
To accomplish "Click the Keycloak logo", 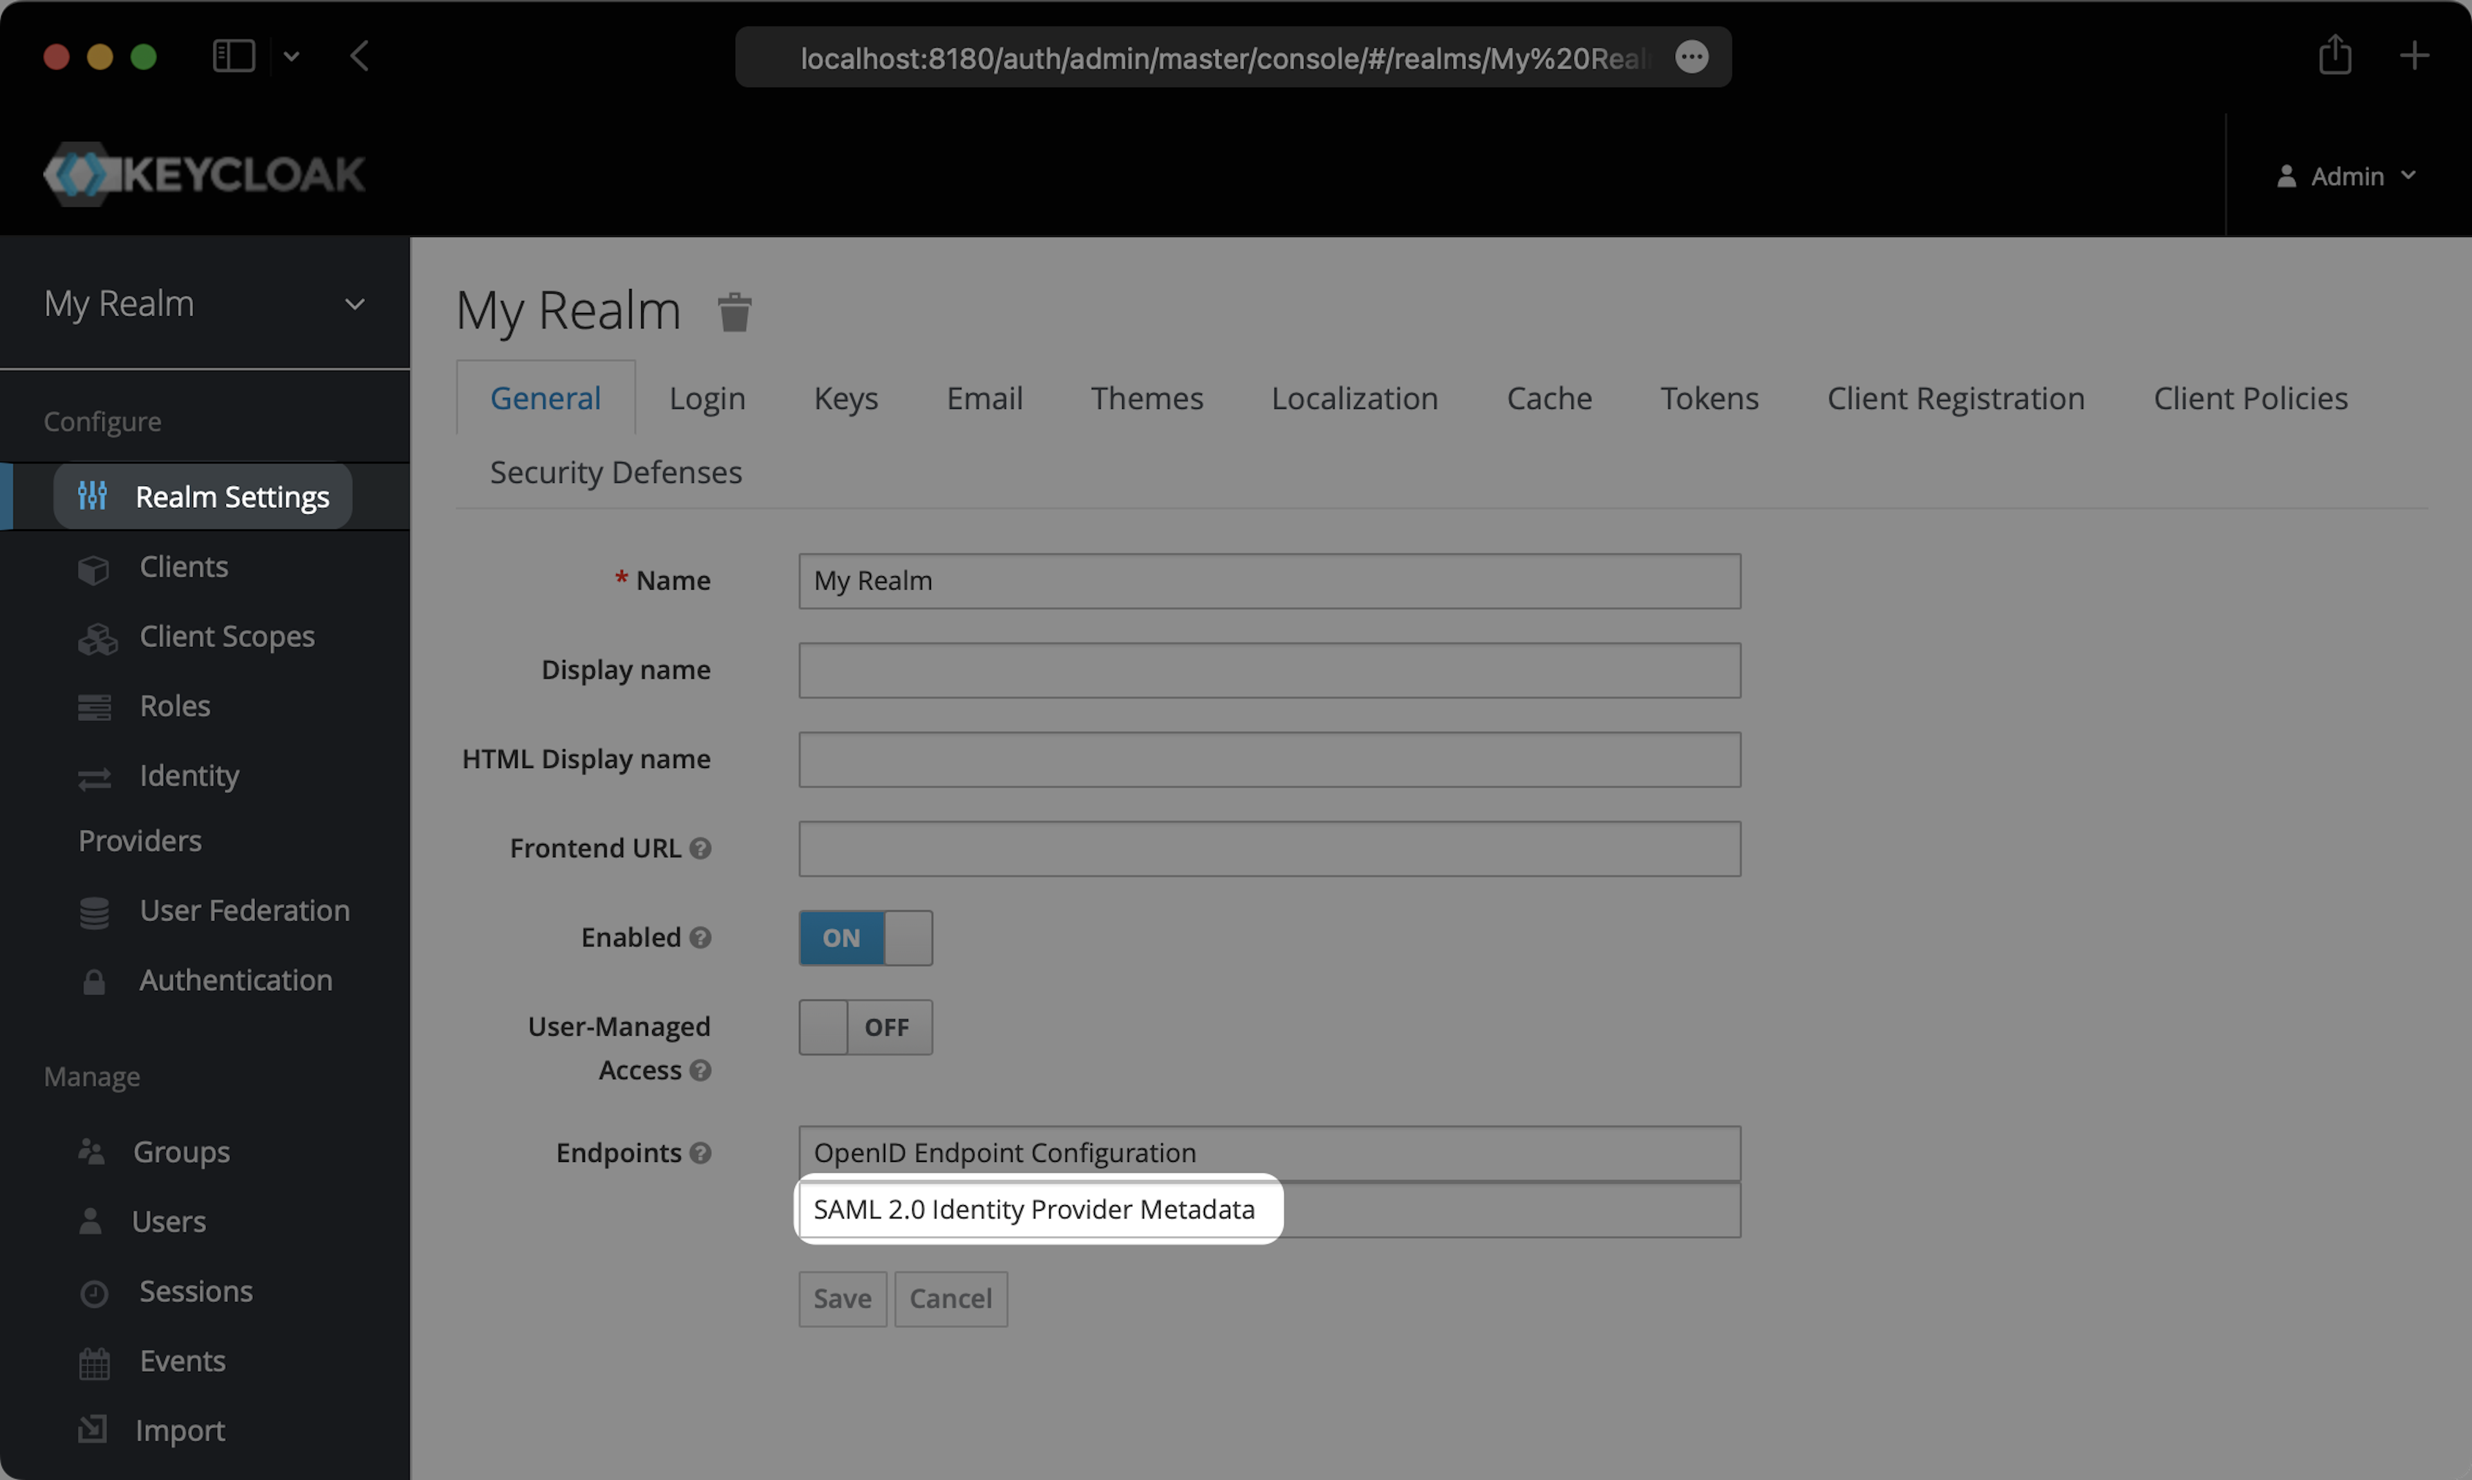I will click(205, 174).
